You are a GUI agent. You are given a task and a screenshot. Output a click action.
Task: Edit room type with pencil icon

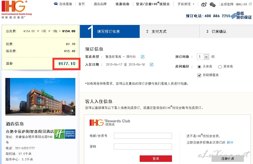click(143, 57)
